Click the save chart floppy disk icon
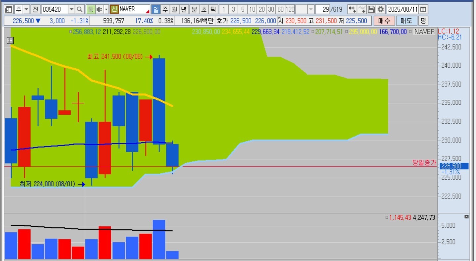This screenshot has height=261, width=476. tap(371, 9)
